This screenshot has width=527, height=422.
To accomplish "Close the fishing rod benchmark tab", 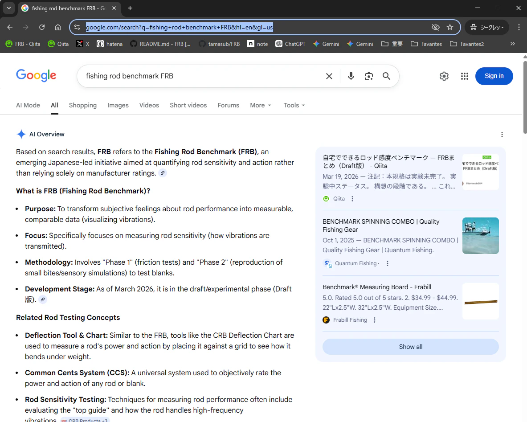I will pos(114,8).
